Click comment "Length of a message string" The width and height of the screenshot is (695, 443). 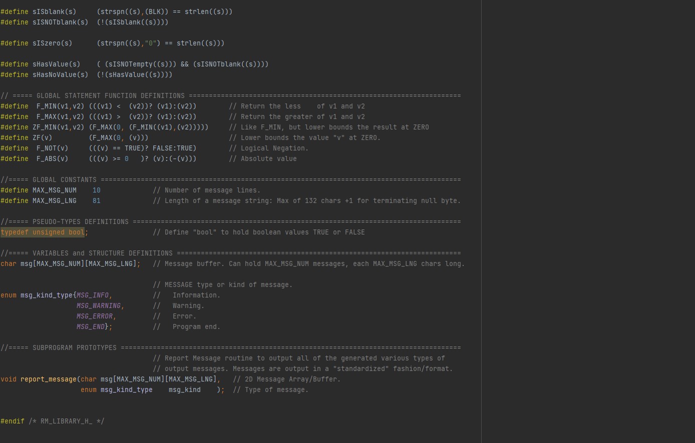(x=307, y=201)
